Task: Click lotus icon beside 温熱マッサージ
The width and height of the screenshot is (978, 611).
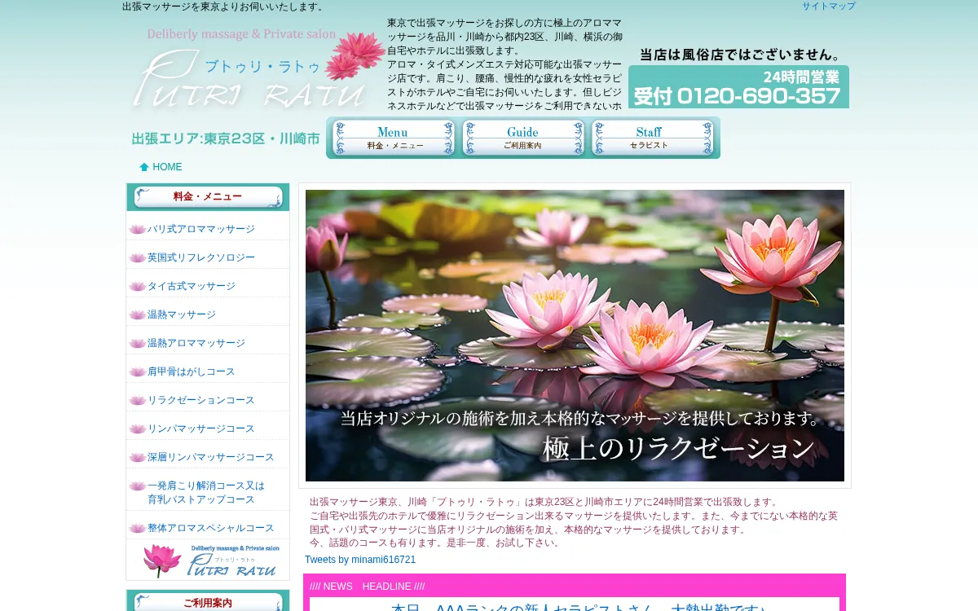Action: tap(137, 314)
